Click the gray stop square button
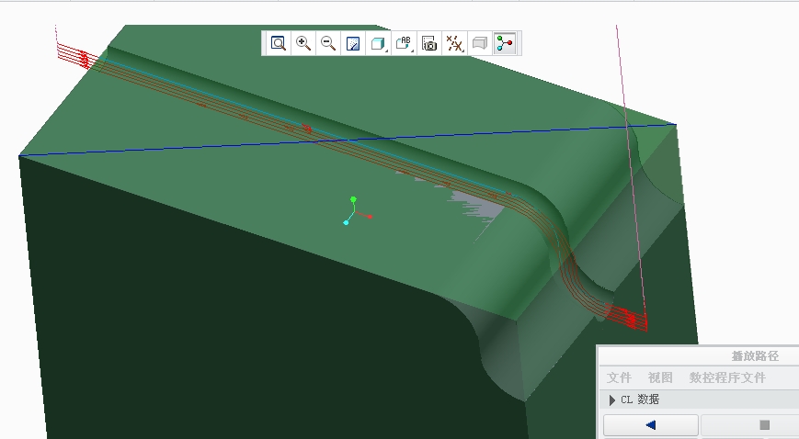Image resolution: width=799 pixels, height=439 pixels. [x=764, y=424]
